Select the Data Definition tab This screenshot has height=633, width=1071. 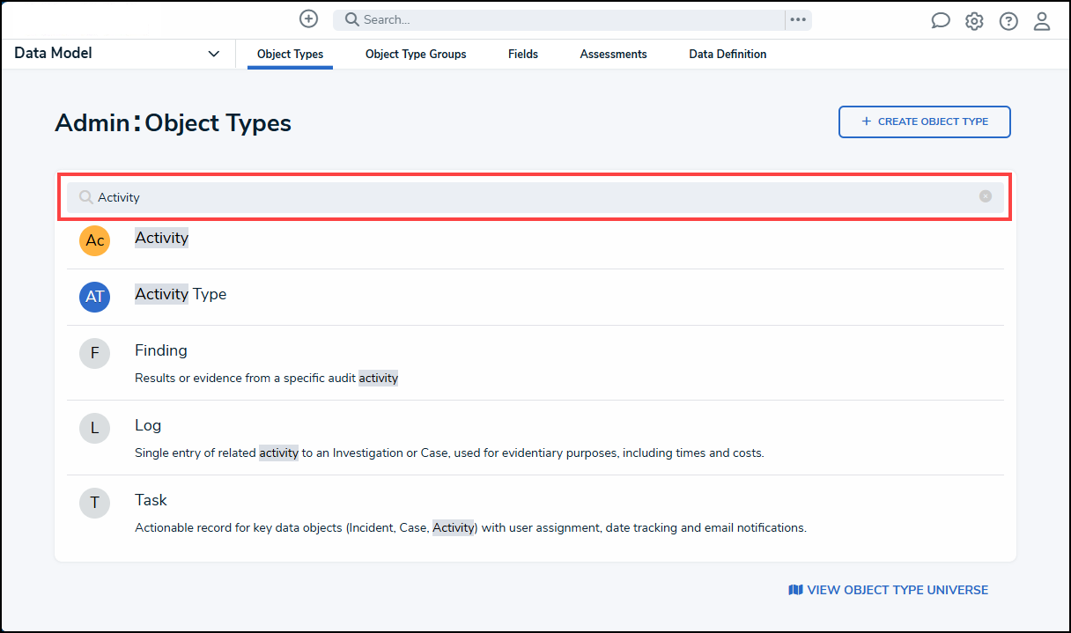728,54
